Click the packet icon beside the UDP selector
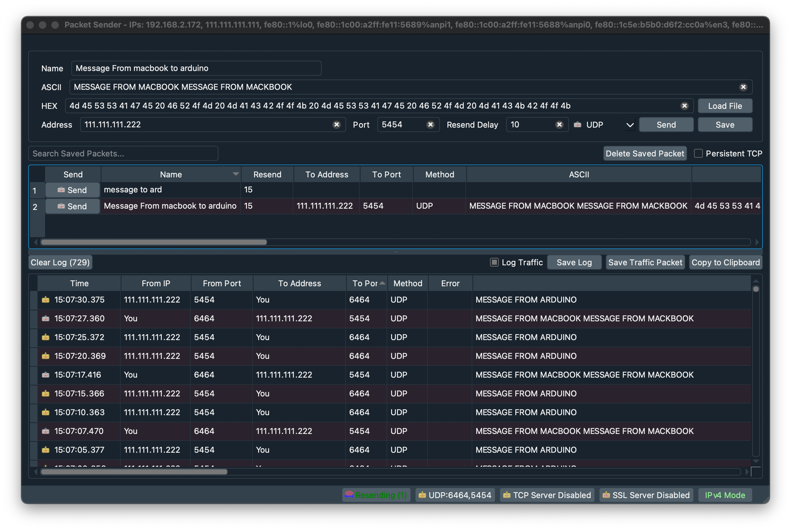Image resolution: width=791 pixels, height=530 pixels. pos(577,125)
